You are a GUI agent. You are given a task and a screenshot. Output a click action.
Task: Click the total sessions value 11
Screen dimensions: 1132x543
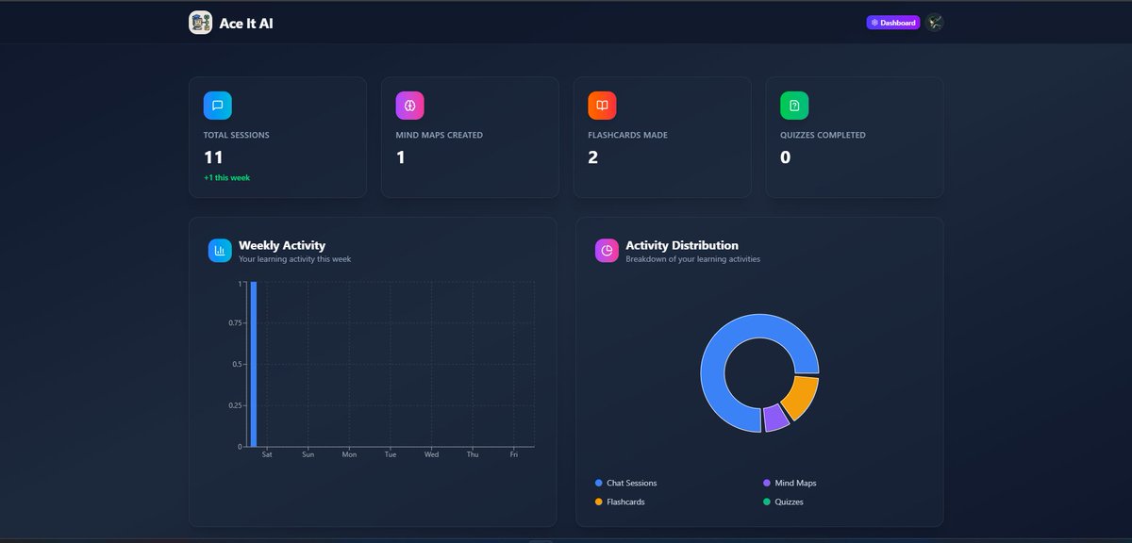[x=213, y=157]
